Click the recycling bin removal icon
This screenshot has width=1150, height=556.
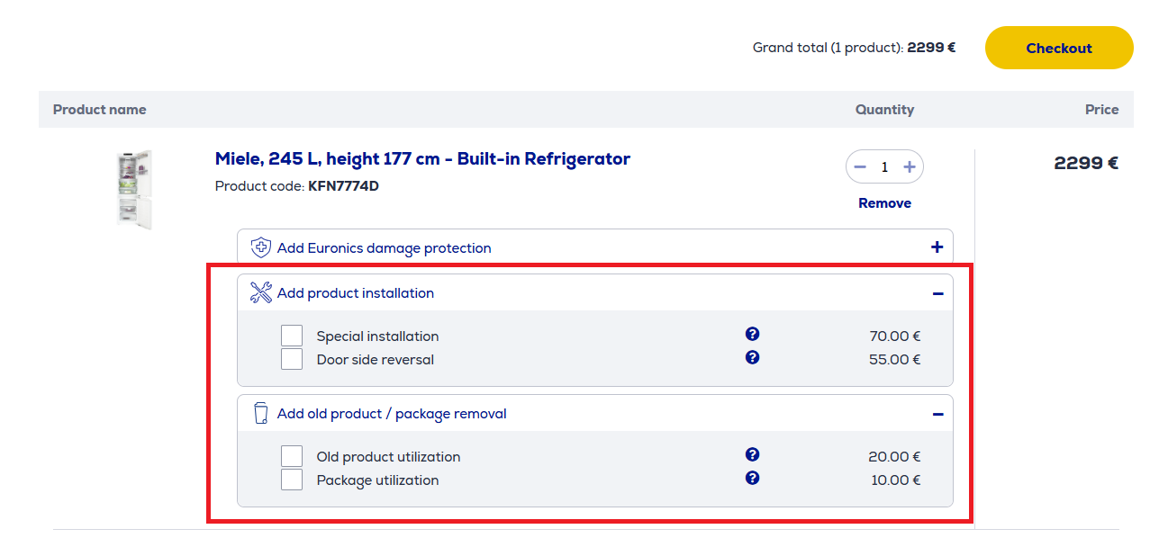coord(260,413)
